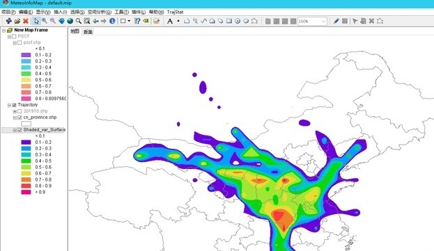
Task: Activate the Identify info tool
Action: click(112, 21)
